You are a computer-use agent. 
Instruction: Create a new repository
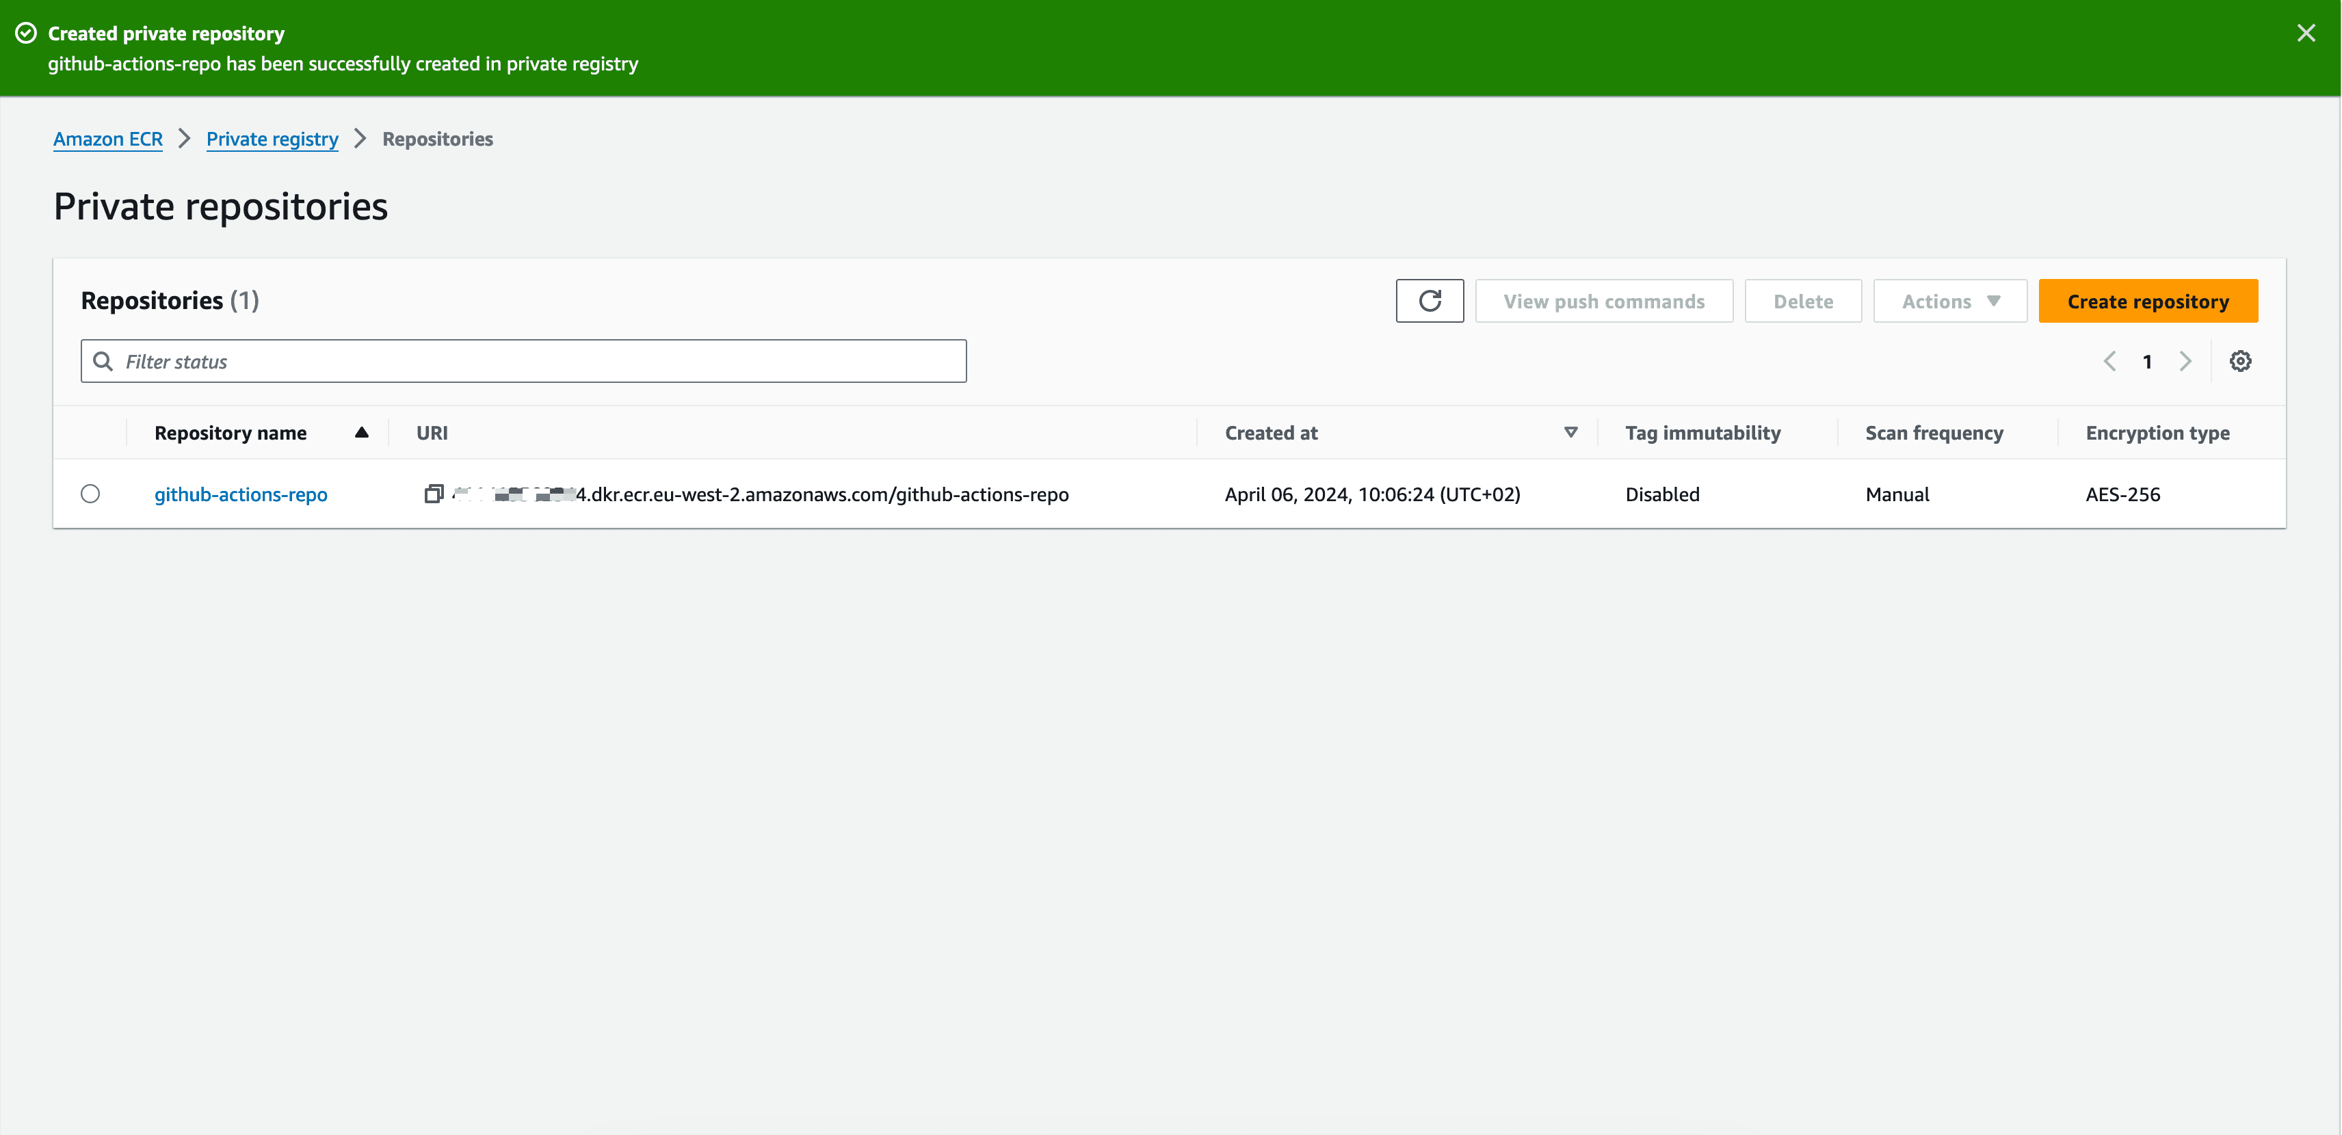(x=2148, y=301)
